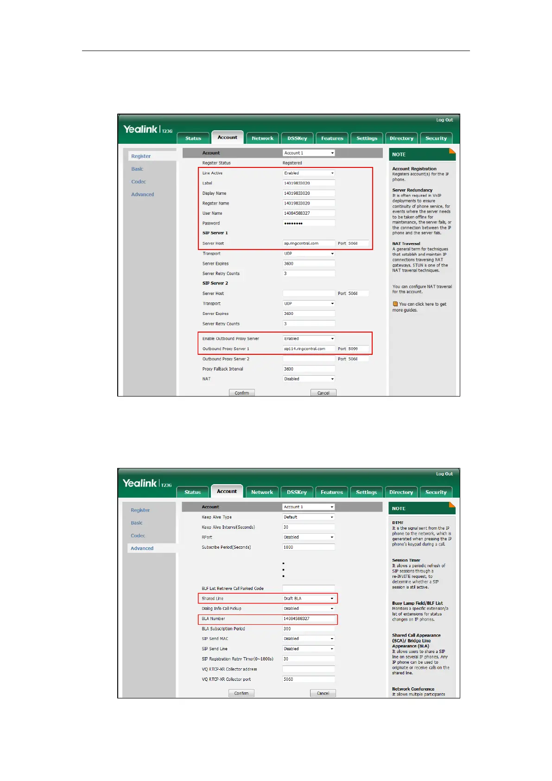
Task: Click the Yealink logo on the Register page
Action: (140, 129)
